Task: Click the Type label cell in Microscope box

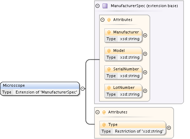Action: click(7, 92)
